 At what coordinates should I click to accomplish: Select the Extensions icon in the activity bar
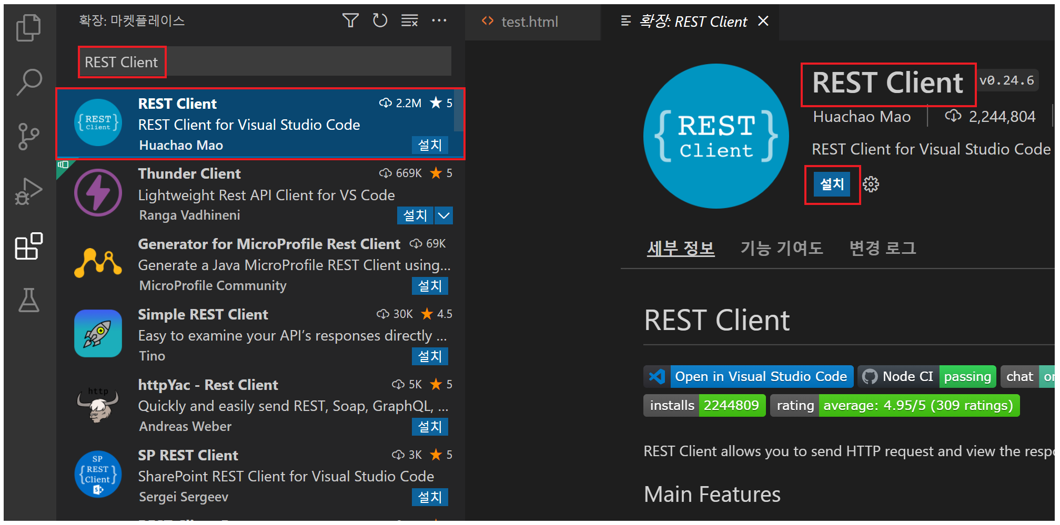point(29,246)
